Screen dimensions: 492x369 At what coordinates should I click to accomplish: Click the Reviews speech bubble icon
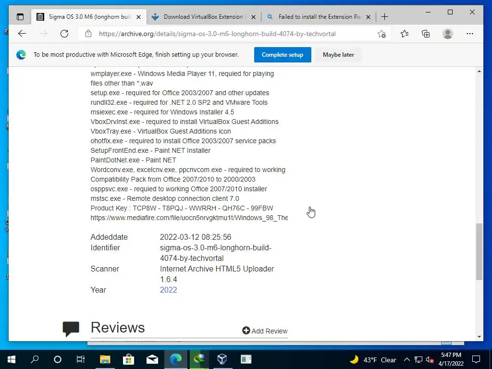[71, 329]
